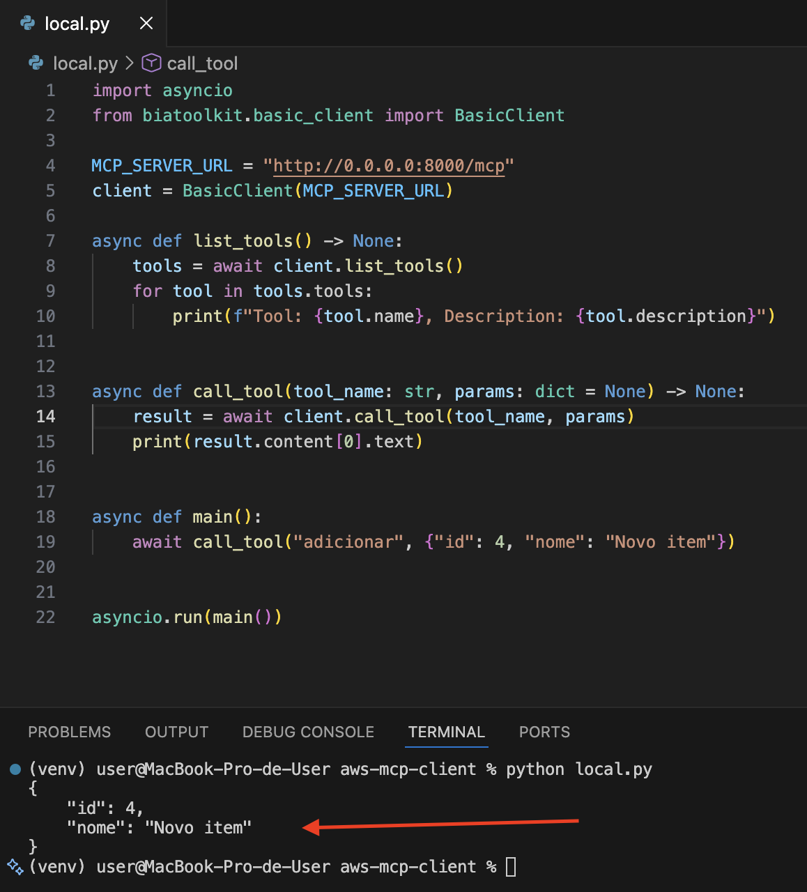Click 'for tool in tools.tools:' line
The image size is (807, 892).
coord(252,291)
